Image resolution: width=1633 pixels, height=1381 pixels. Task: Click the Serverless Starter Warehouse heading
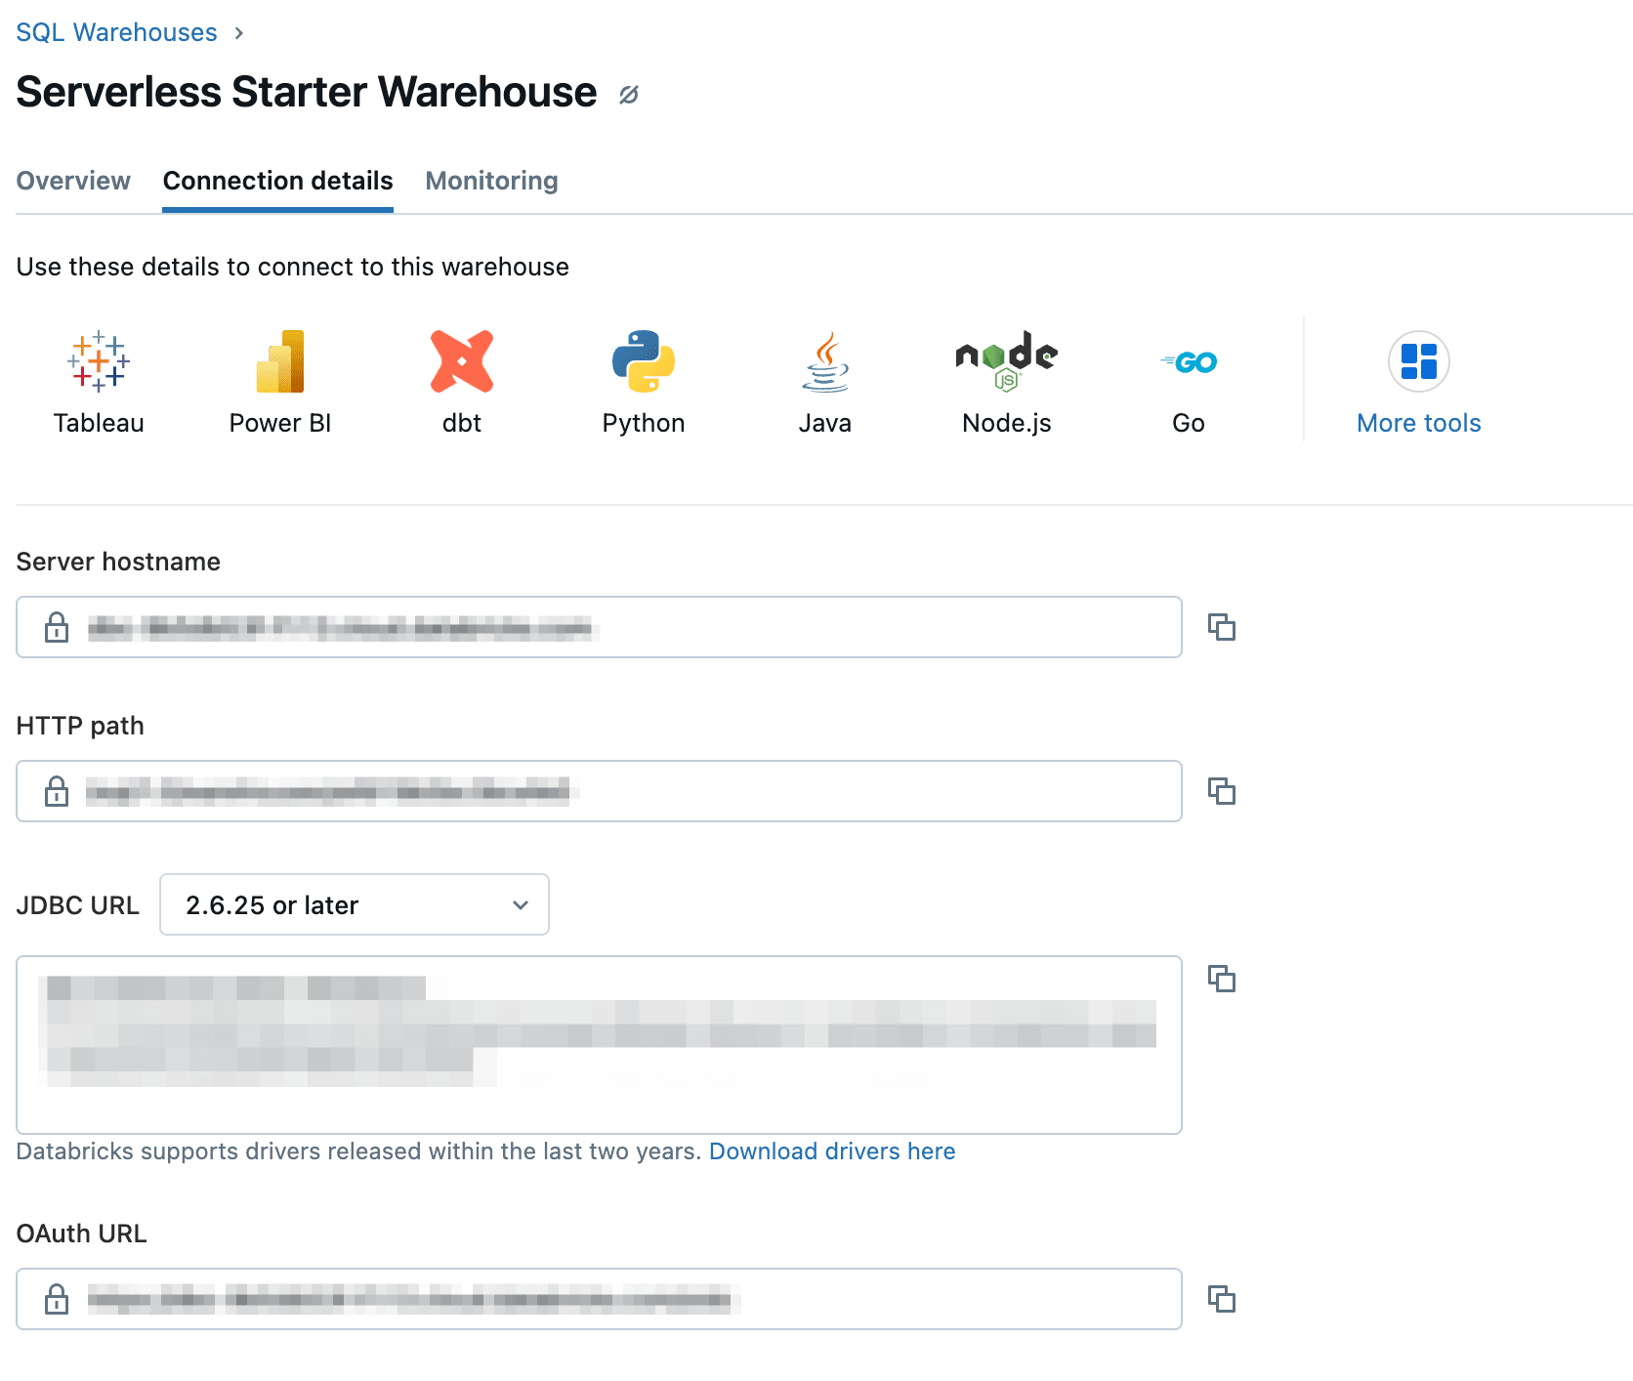point(307,93)
